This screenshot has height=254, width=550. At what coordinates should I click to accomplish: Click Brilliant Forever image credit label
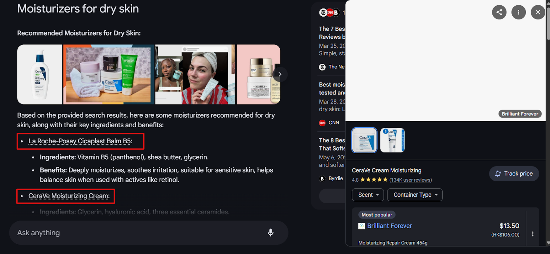pyautogui.click(x=520, y=114)
